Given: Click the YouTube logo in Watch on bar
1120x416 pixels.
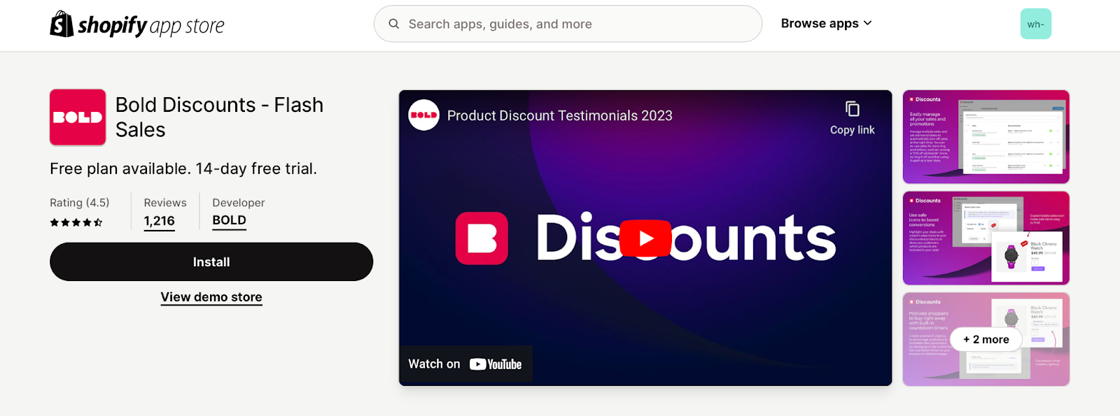Looking at the screenshot, I should [x=496, y=364].
